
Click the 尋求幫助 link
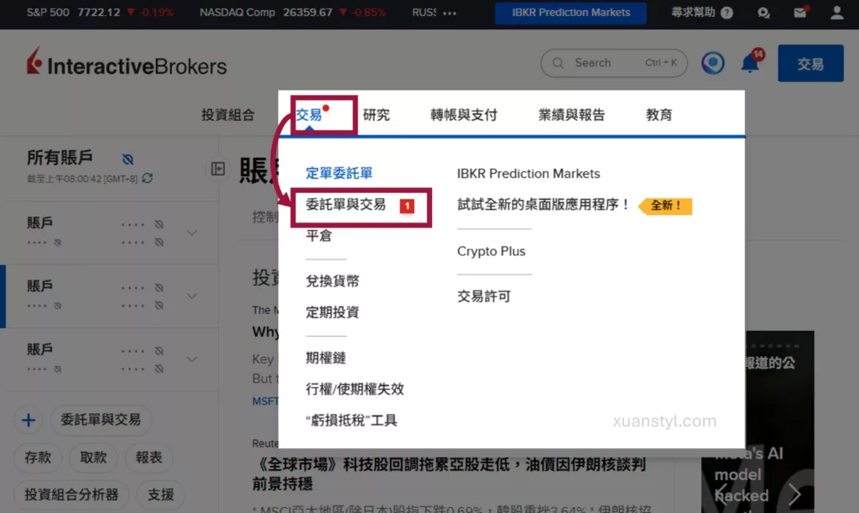[x=693, y=12]
